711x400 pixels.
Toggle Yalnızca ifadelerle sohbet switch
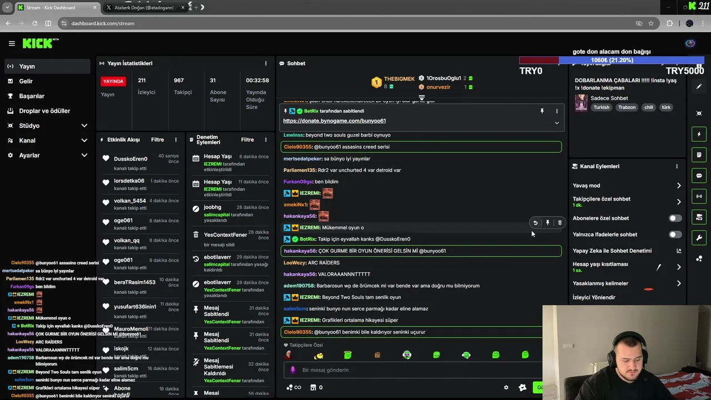(675, 234)
